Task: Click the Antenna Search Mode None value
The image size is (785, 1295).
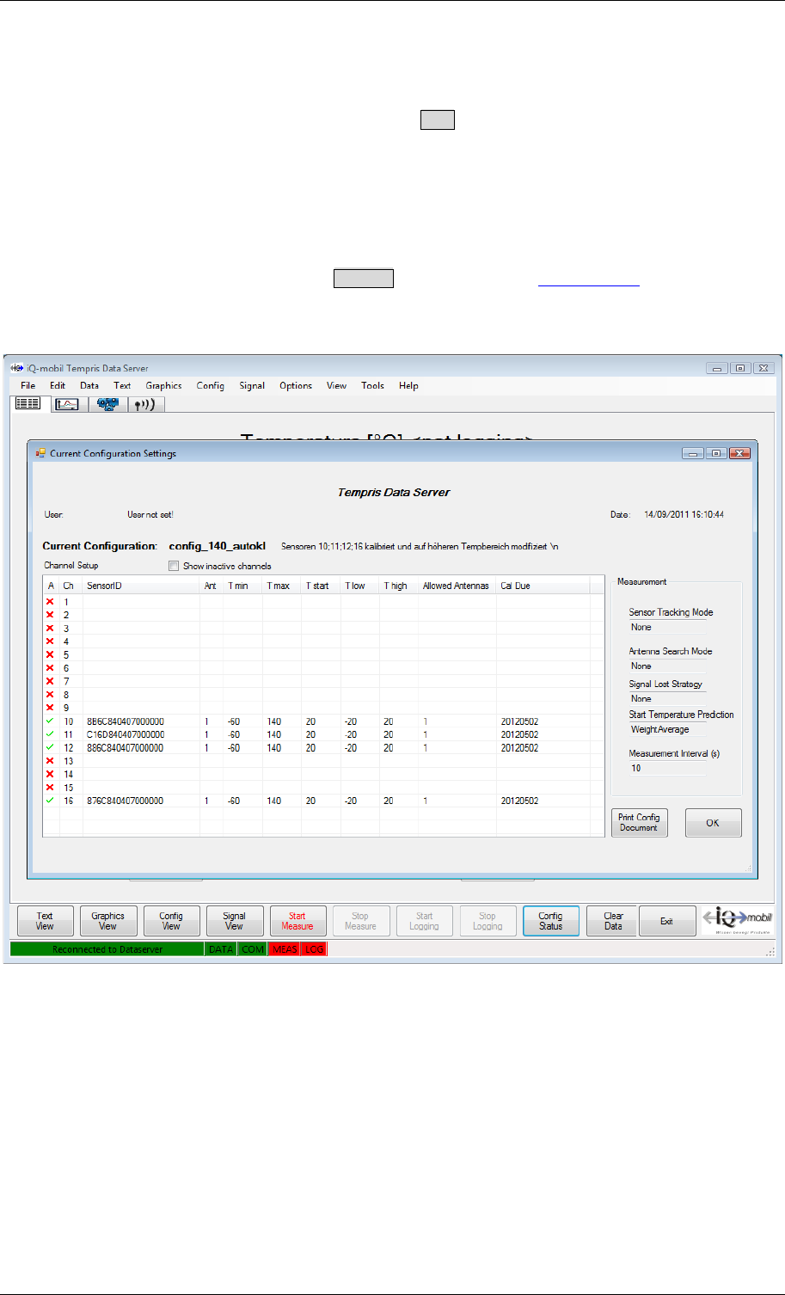Action: [x=666, y=666]
